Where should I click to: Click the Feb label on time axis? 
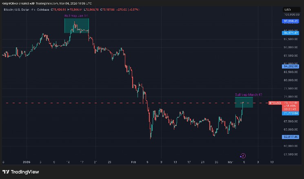pos(133,162)
